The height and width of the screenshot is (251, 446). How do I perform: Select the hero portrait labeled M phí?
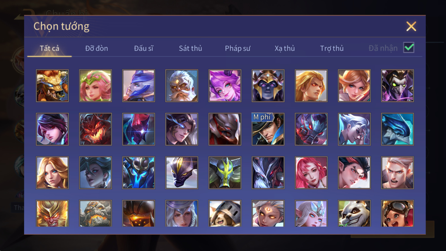point(268,129)
